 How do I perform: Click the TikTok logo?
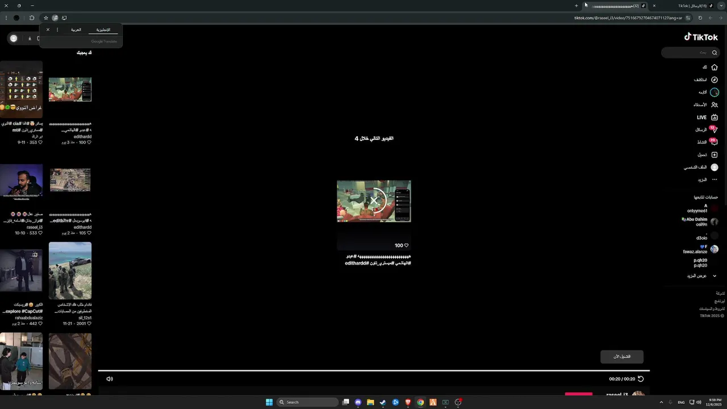coord(701,37)
